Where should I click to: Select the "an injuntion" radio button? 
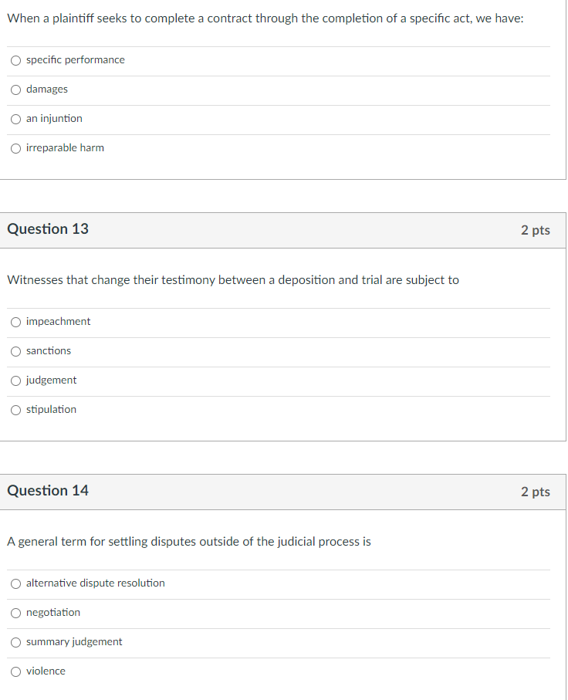(15, 119)
